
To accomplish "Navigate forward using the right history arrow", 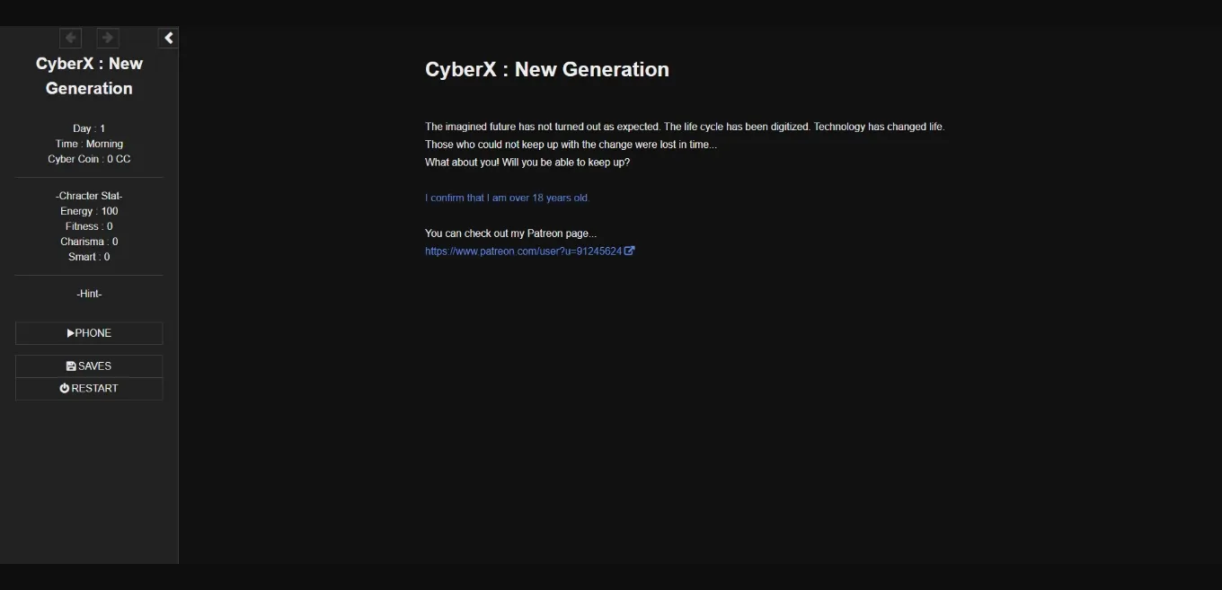I will tap(107, 38).
